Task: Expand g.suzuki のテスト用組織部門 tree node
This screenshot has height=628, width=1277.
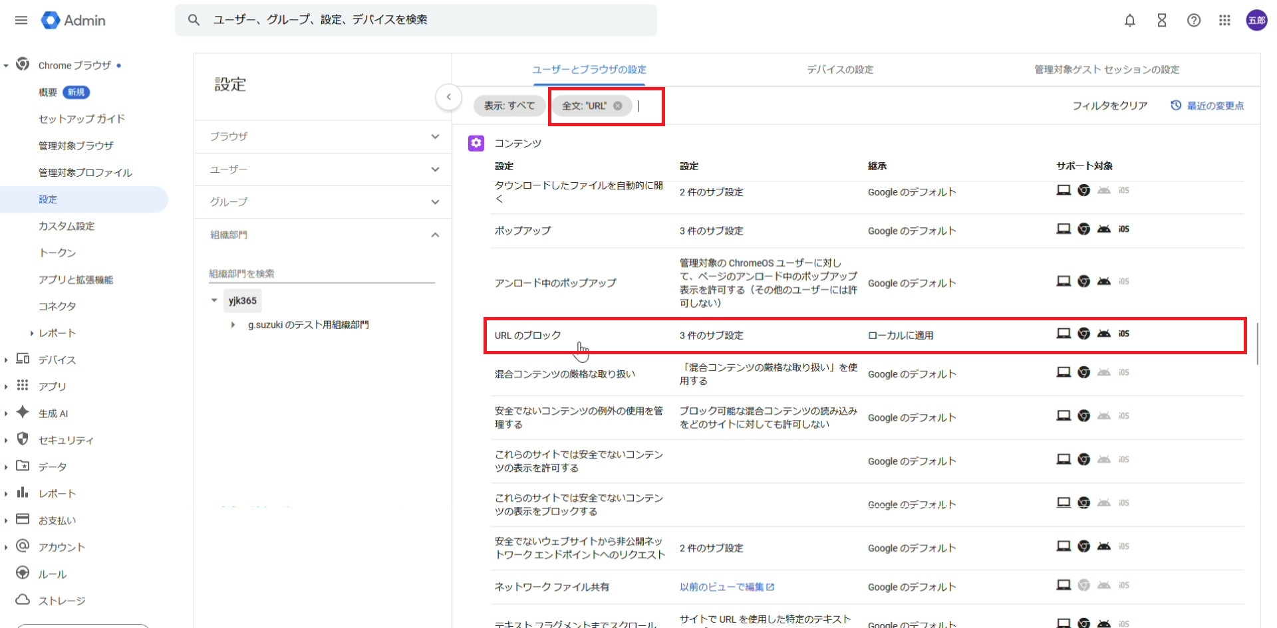Action: click(x=233, y=325)
